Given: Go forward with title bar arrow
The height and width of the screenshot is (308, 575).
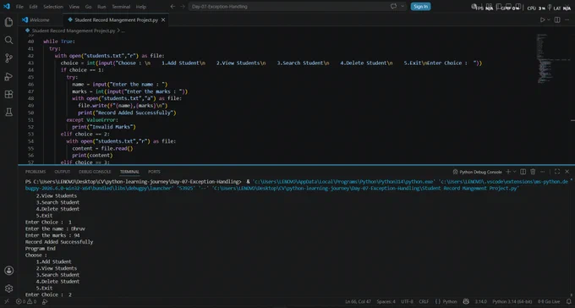Looking at the screenshot, I should [x=183, y=6].
